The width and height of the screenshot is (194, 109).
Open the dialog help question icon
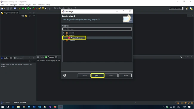click(64, 76)
